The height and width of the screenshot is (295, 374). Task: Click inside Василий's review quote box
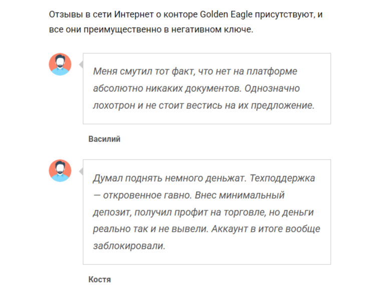pyautogui.click(x=207, y=88)
